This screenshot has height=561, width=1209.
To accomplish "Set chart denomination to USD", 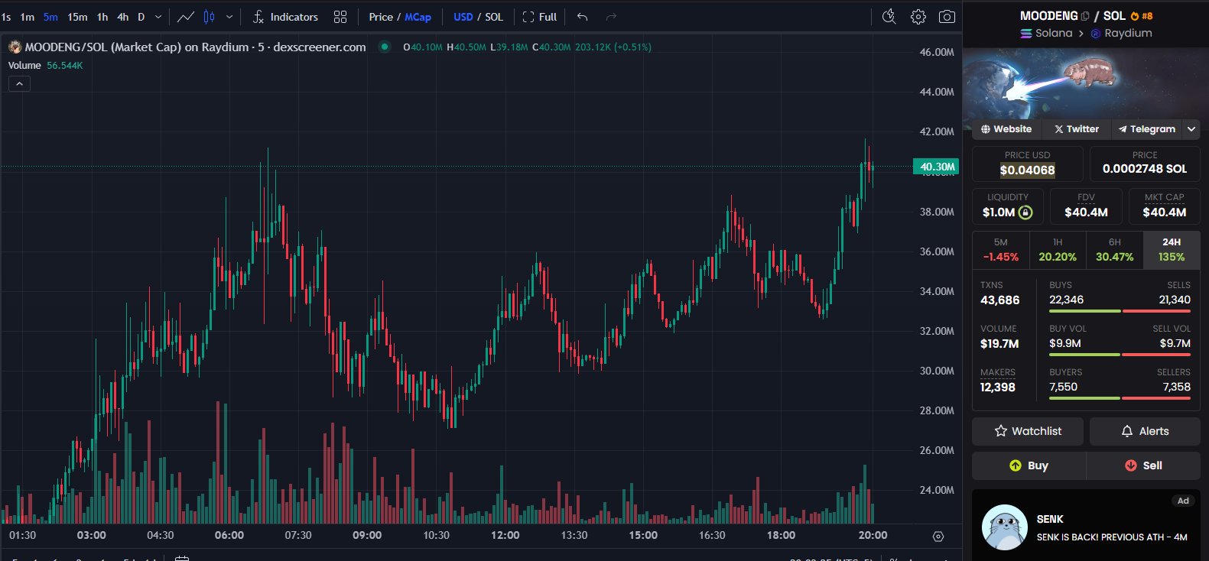I will coord(463,17).
